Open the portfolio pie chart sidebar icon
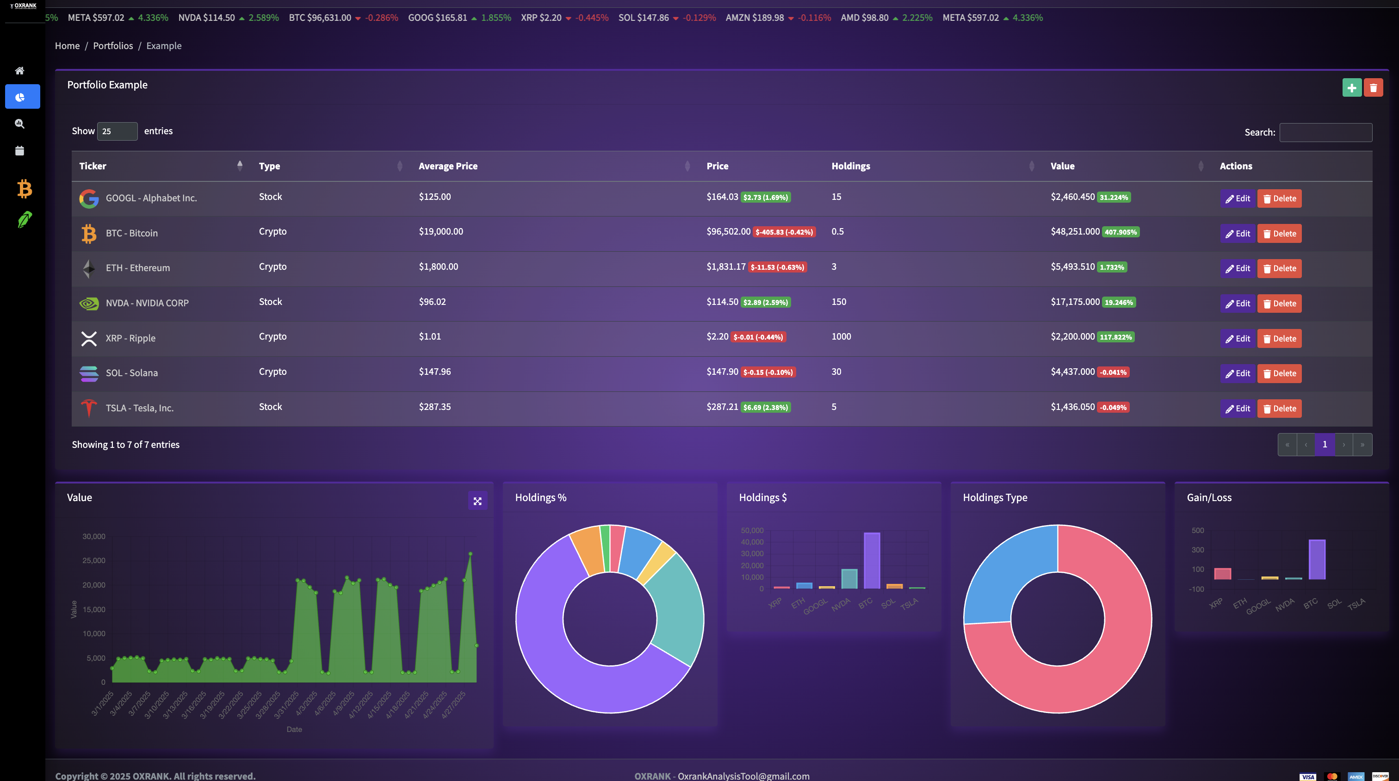The image size is (1399, 781). [x=22, y=97]
